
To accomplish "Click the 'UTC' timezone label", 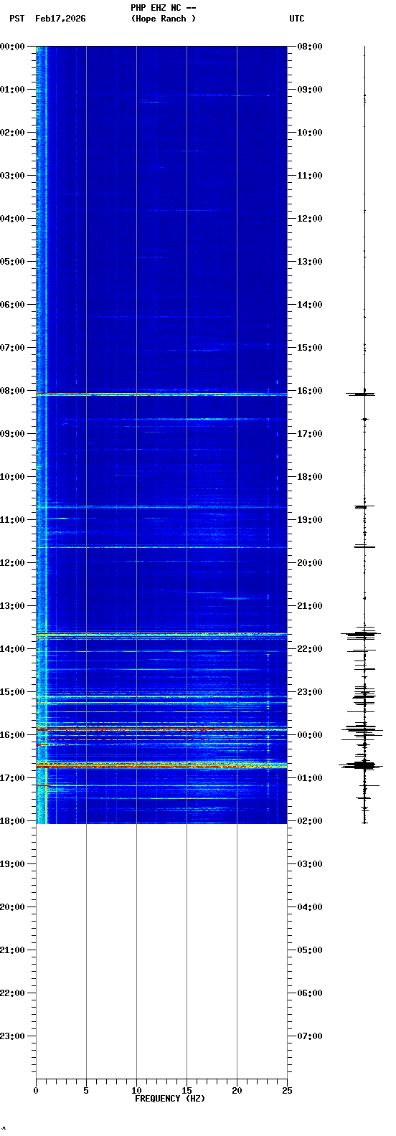I will pyautogui.click(x=297, y=19).
